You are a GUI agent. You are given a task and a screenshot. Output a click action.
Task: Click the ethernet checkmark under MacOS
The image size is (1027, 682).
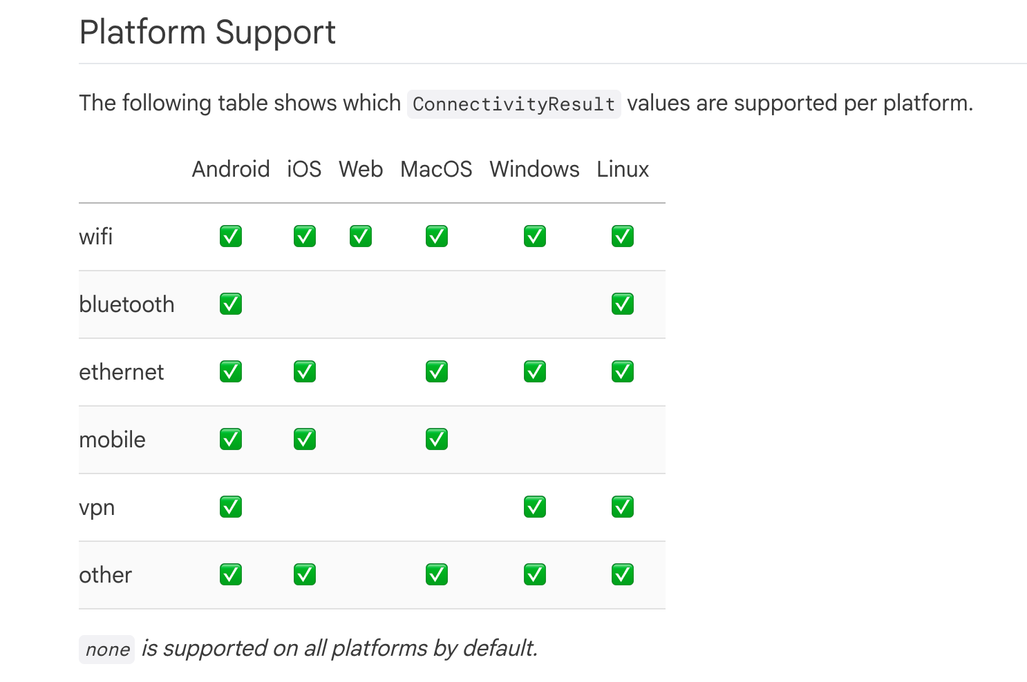tap(437, 371)
